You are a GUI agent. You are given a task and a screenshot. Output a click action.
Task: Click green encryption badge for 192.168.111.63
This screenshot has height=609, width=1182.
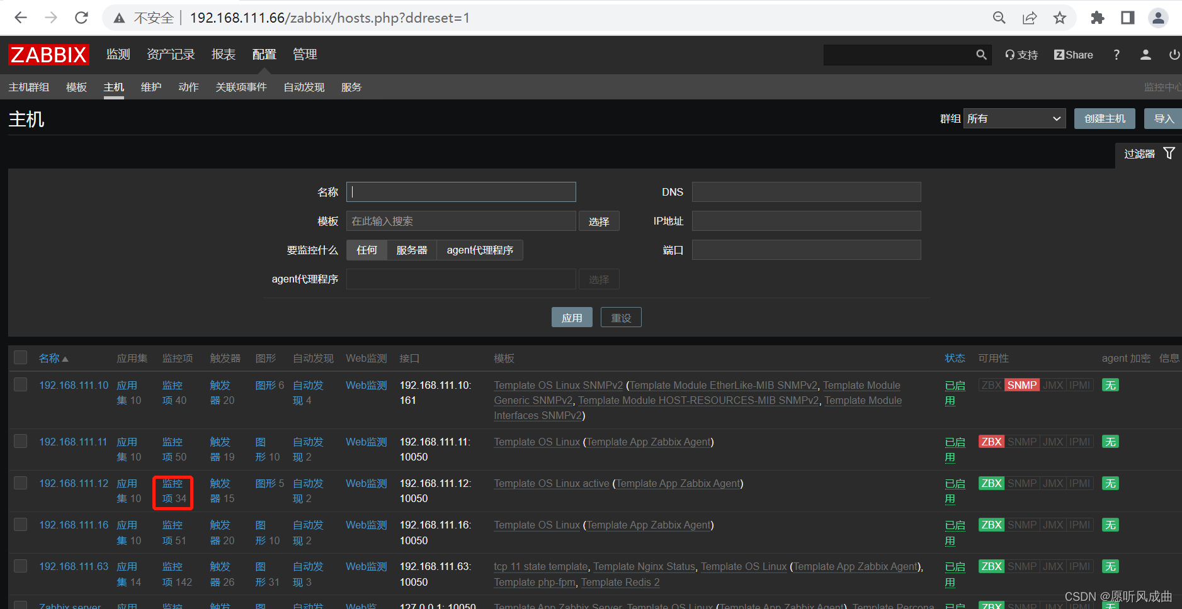tap(1110, 566)
